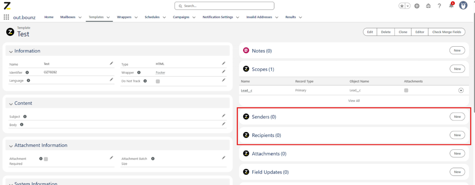Open the help question mark icon
This screenshot has width=475, height=185.
click(x=439, y=6)
